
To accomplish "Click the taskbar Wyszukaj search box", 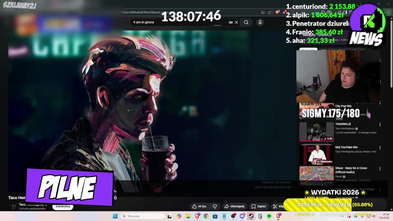I will (x=142, y=216).
